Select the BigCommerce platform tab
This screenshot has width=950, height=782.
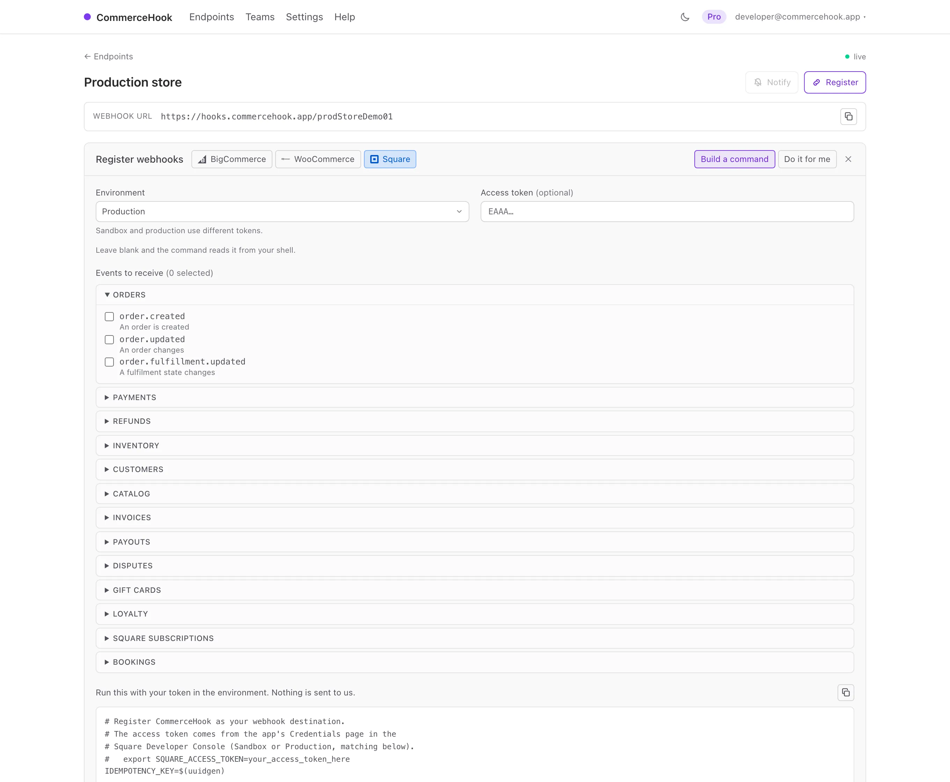[x=232, y=159]
